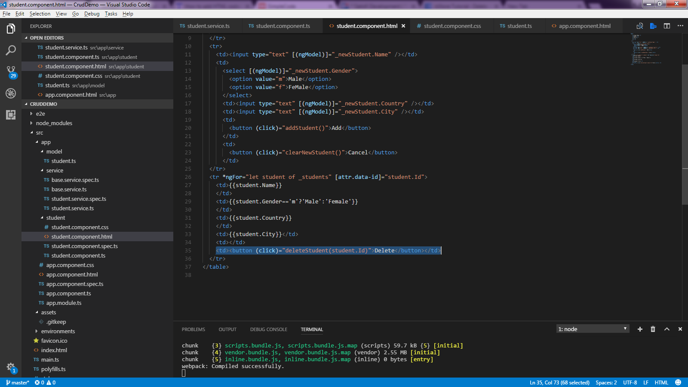
Task: Open Search in the Activity Bar
Action: click(11, 50)
